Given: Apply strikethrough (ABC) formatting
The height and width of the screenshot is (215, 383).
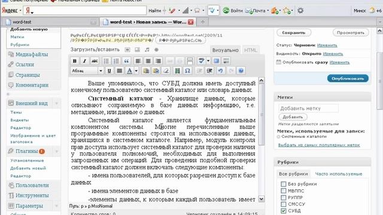Looking at the screenshot, I should 95,61.
